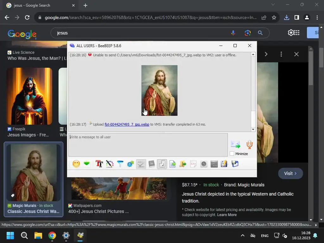Open the Magic Murals Classic Jesus Christ result
The width and height of the screenshot is (324, 243).
tap(34, 179)
